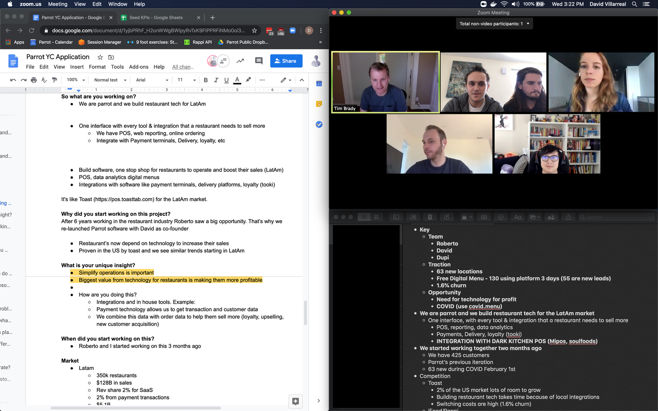Choose a highlight color with marker icon
The width and height of the screenshot is (658, 411).
tap(248, 80)
